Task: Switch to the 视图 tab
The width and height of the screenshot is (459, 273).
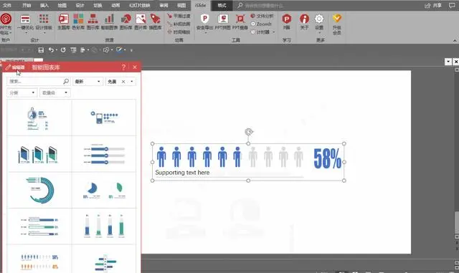Action: (x=181, y=5)
